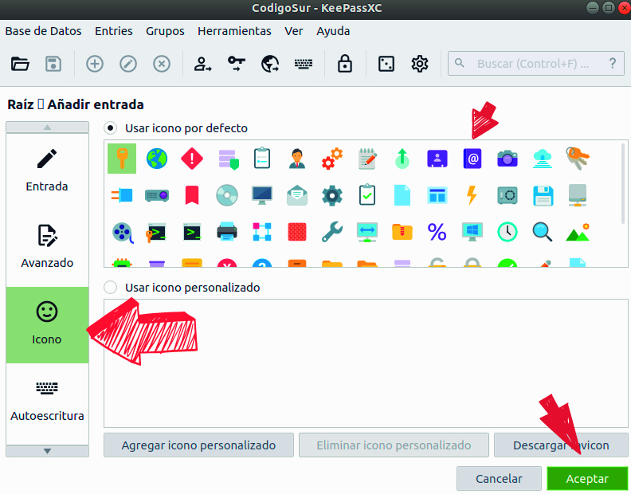This screenshot has height=494, width=631.
Task: Click the auto-type keyboard toolbar icon
Action: [304, 64]
